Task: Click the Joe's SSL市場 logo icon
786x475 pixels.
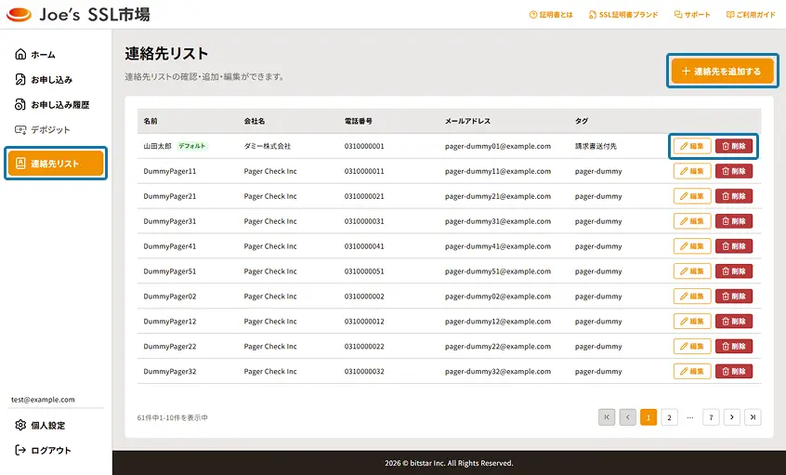Action: pyautogui.click(x=19, y=15)
